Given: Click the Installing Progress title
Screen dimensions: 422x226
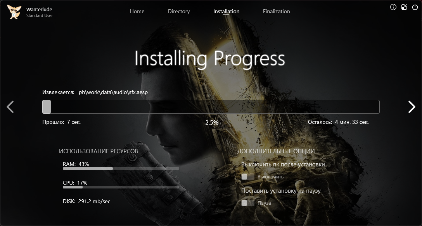Looking at the screenshot, I should (x=210, y=58).
